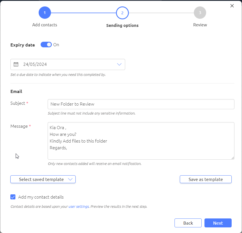Expand the date picker chevron
The height and width of the screenshot is (233, 242).
click(119, 64)
